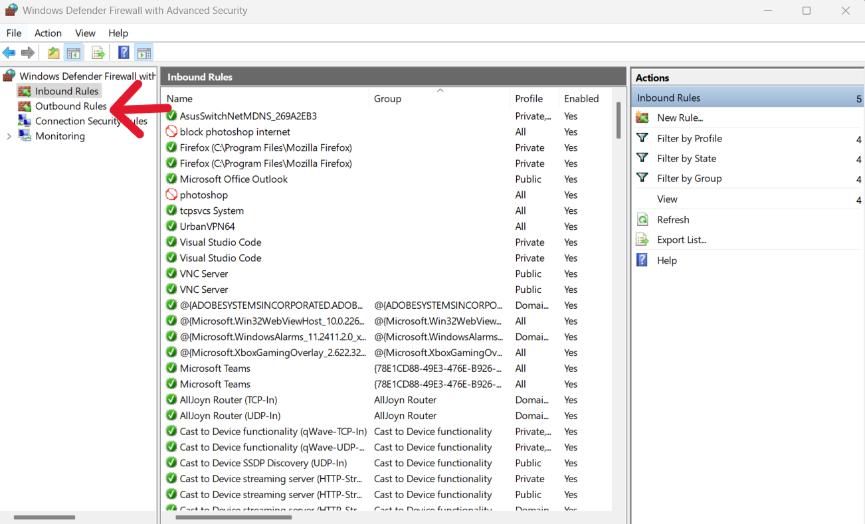Screen dimensions: 865x524
Task: Collapse the Inbound Rules actions section header
Action: pyautogui.click(x=858, y=99)
